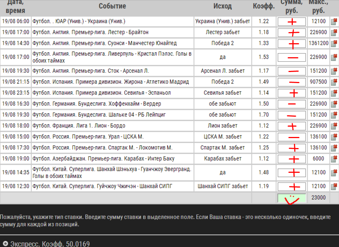Image resolution: width=339 pixels, height=247 pixels.
Task: Focus stake field for Шальке 04 - РБ Лейпциг
Action: 292,115
